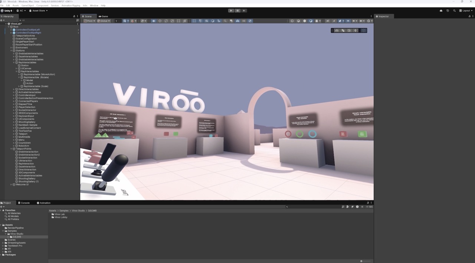Open the Viroo Lobby folder
Viewport: 475px width, 263px height.
(59, 217)
